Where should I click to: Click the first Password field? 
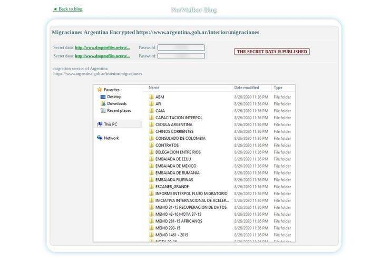(181, 47)
